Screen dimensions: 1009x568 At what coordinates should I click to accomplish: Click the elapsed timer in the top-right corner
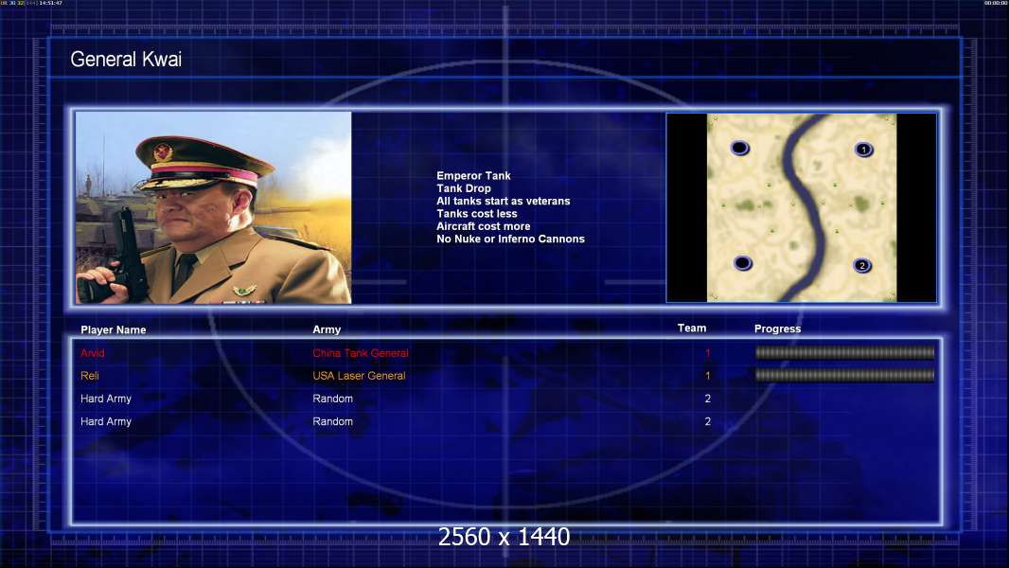(996, 3)
